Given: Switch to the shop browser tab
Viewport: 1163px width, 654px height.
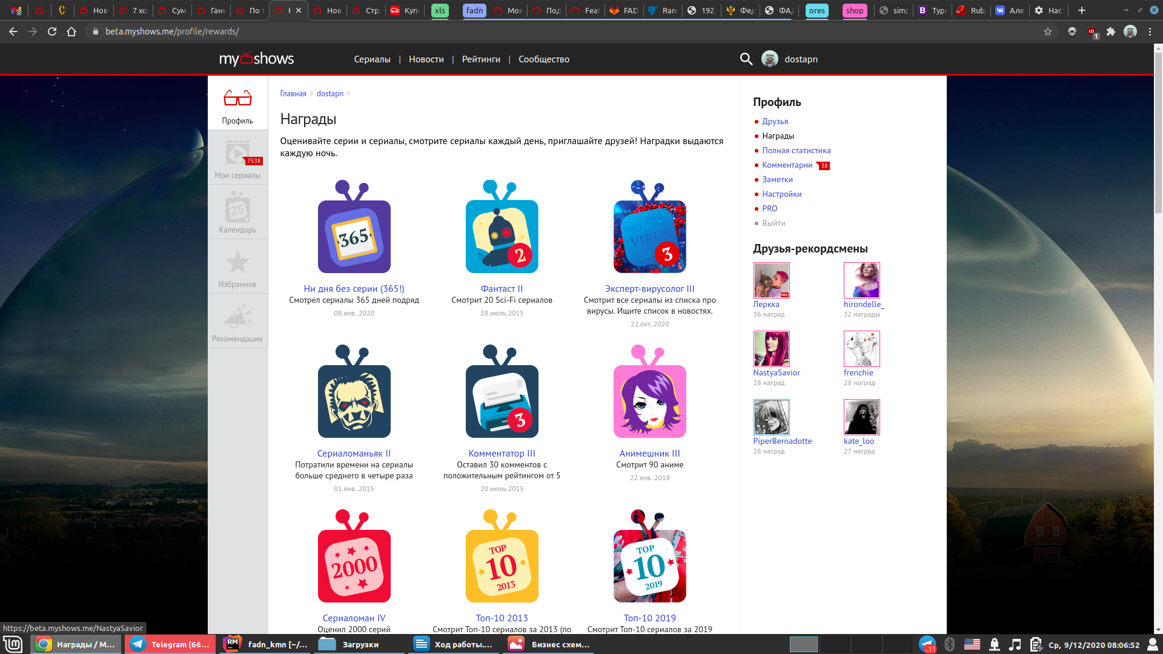Looking at the screenshot, I should point(855,10).
